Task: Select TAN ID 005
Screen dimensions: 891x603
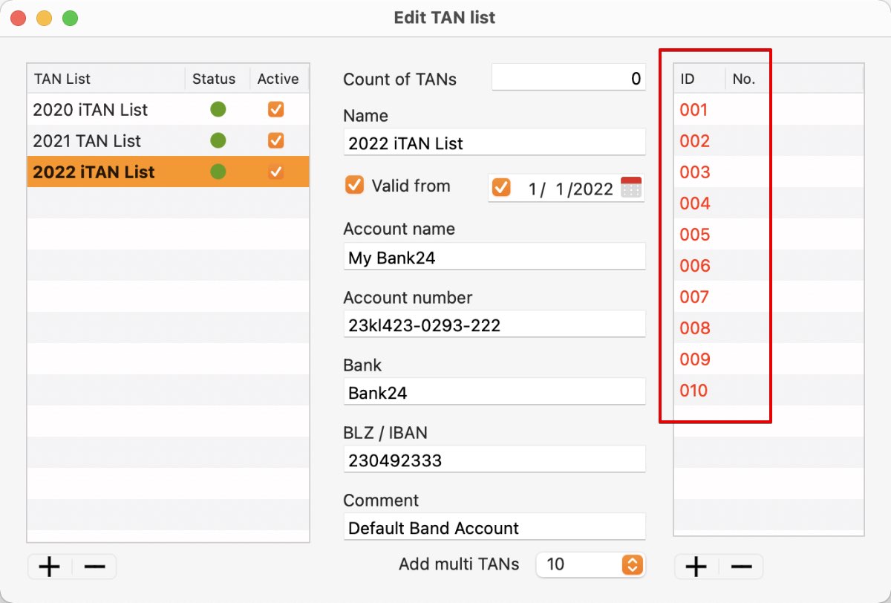Action: (x=768, y=234)
